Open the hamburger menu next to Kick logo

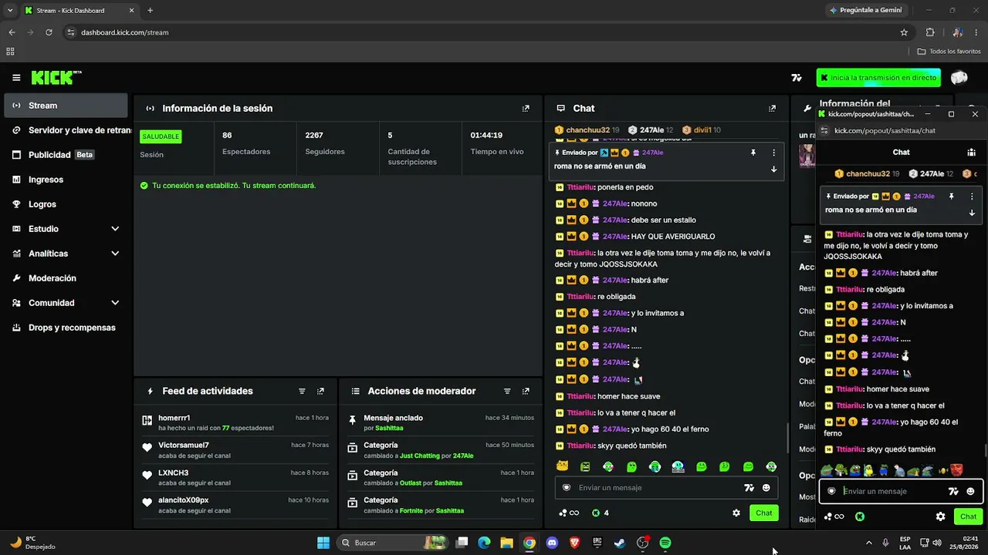pyautogui.click(x=16, y=78)
